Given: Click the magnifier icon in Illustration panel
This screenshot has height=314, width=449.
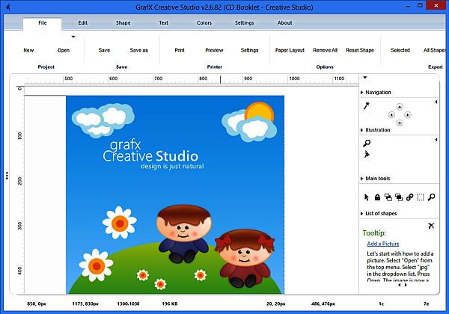Looking at the screenshot, I should point(367,143).
